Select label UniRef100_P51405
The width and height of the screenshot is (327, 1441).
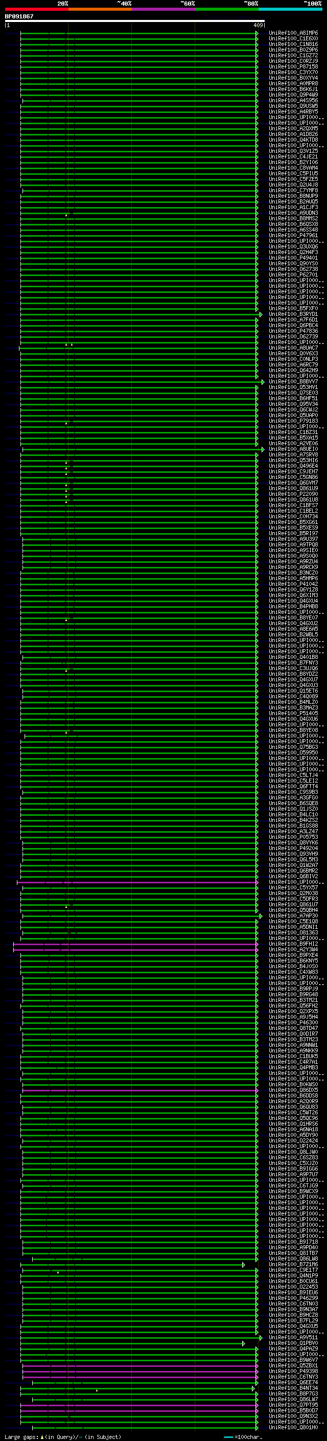click(293, 713)
